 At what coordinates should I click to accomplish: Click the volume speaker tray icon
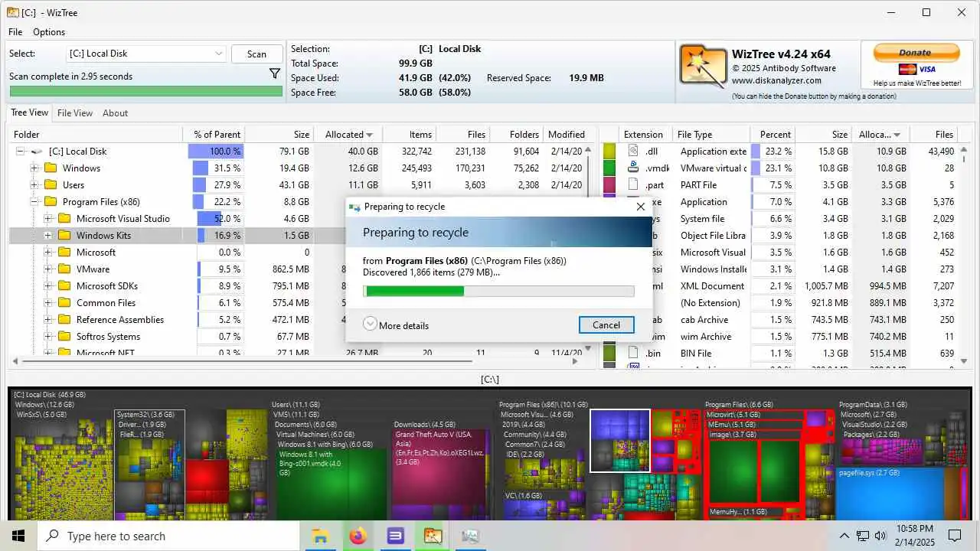tap(880, 536)
